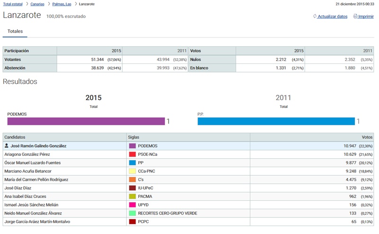
Task: Click the pink UPYD party color square
Action: coord(133,205)
